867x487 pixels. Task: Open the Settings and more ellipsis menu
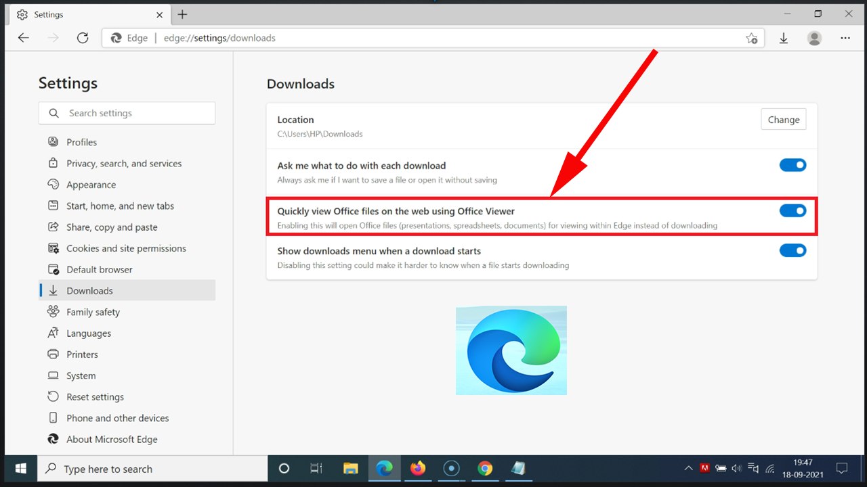click(x=845, y=38)
